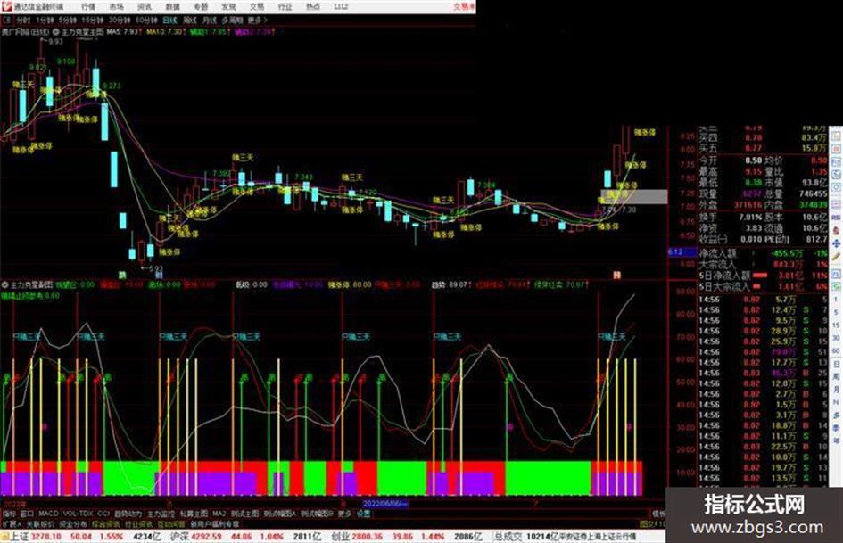Image resolution: width=843 pixels, height=543 pixels.
Task: Click the first icon in the right sidebar
Action: 836,136
